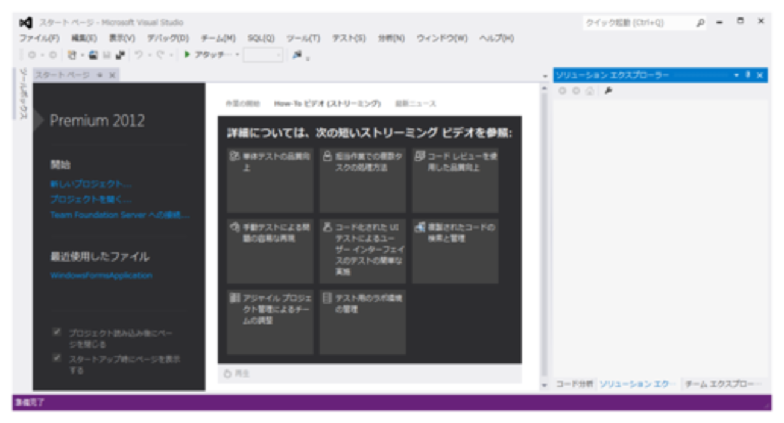Click the Solution Explorer home icon
784x423 pixels.
tap(589, 91)
